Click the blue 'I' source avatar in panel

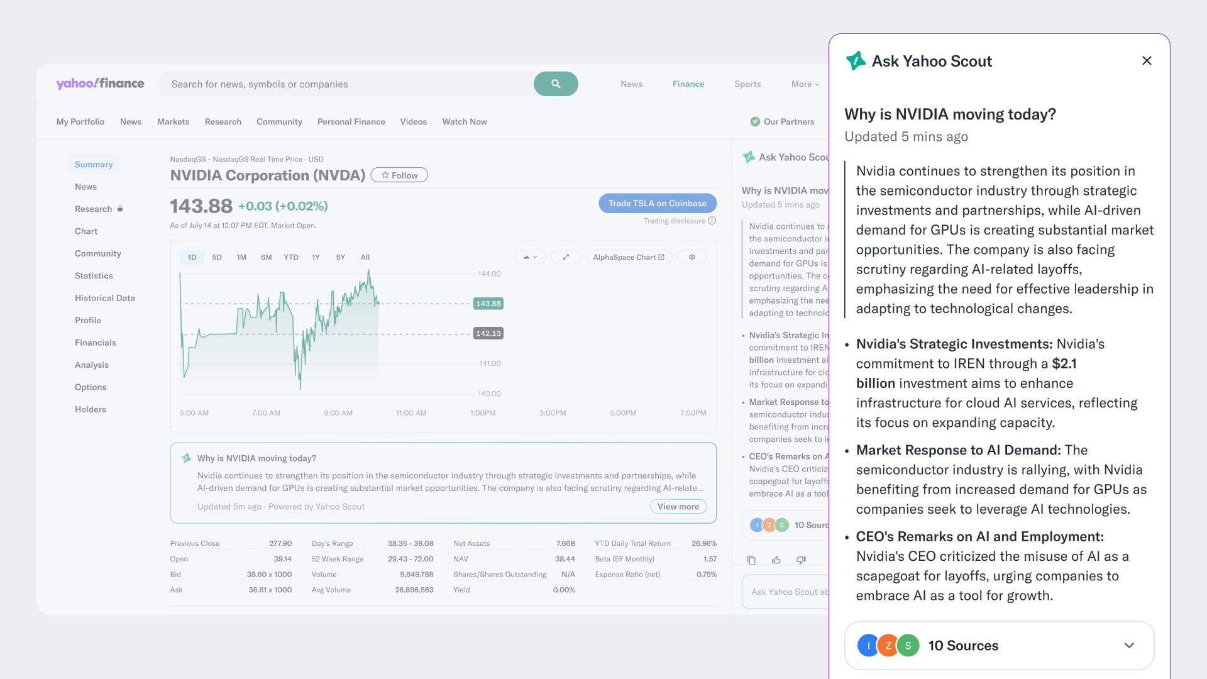(868, 646)
